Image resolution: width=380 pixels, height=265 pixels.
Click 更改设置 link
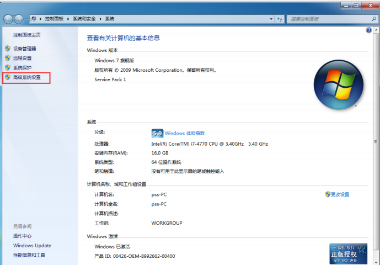tap(340, 194)
